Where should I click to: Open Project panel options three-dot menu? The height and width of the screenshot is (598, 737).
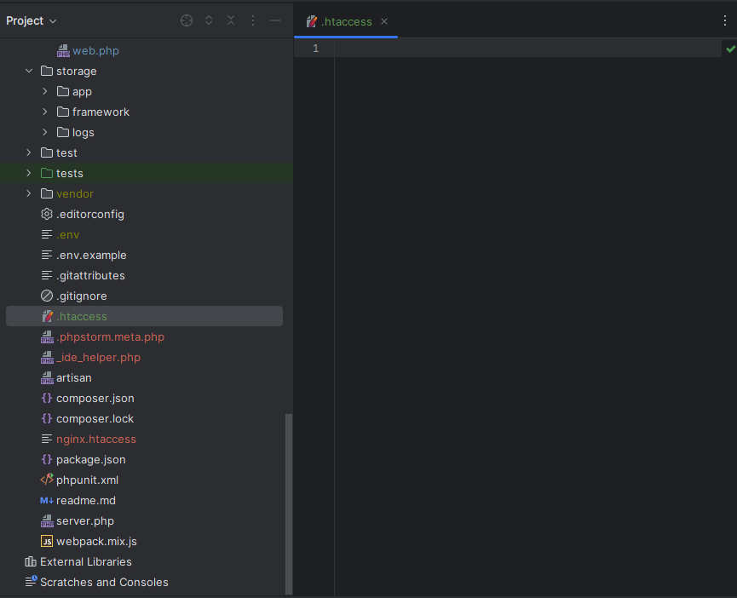[253, 20]
